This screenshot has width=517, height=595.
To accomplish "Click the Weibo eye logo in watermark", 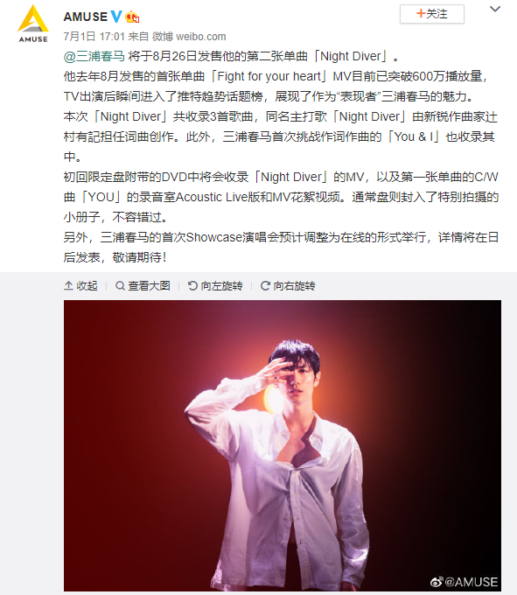I will [437, 582].
